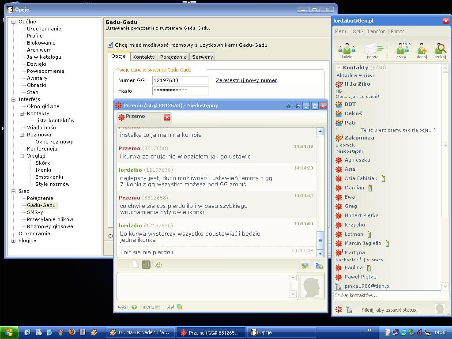Click the smiley emoticon icon in chat toolbar

[158, 265]
